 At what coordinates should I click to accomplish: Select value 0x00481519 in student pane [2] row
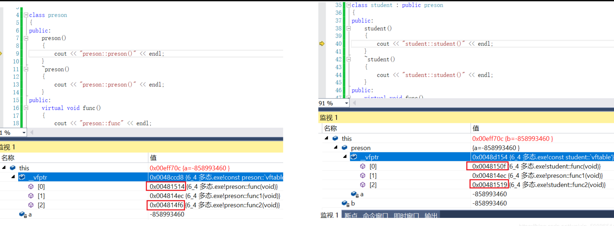(x=489, y=184)
